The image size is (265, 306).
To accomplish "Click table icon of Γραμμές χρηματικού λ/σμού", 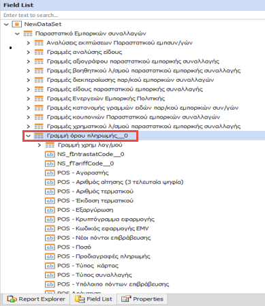I will (39, 127).
